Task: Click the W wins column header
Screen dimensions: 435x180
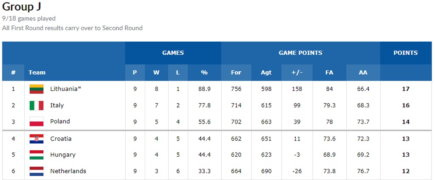Action: click(156, 73)
